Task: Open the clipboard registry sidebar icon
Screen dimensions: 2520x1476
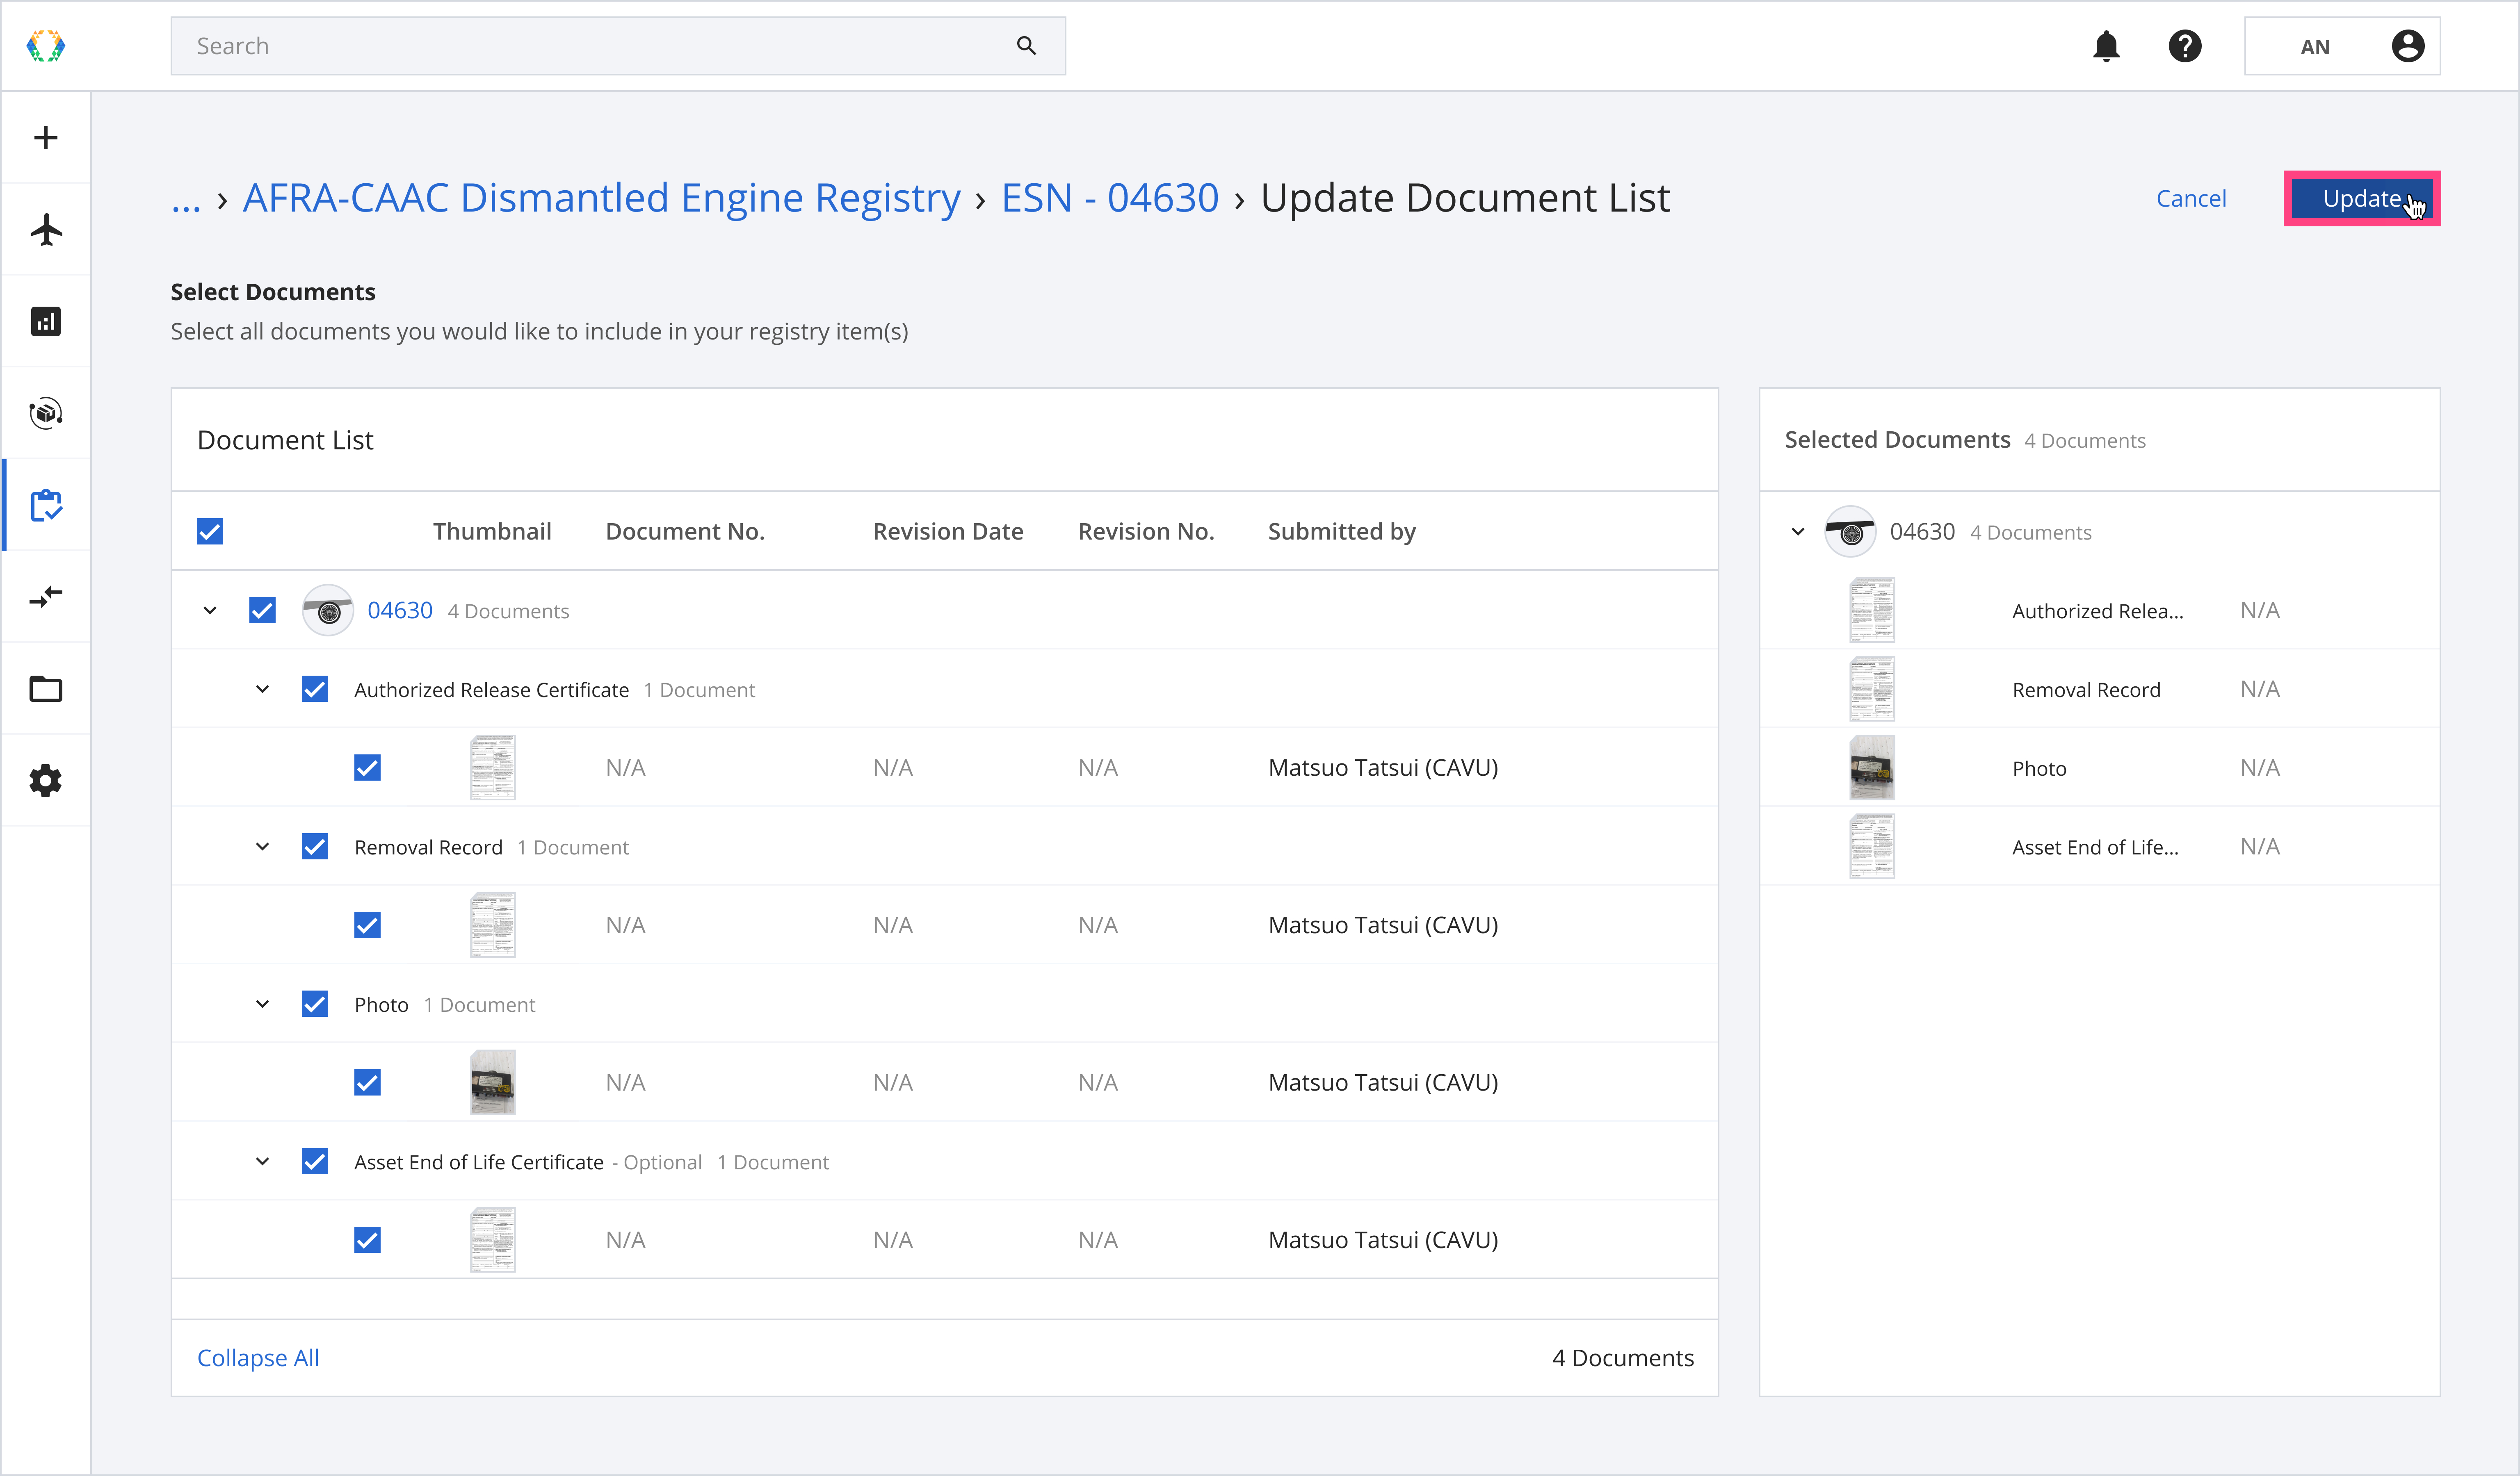Action: [x=46, y=506]
